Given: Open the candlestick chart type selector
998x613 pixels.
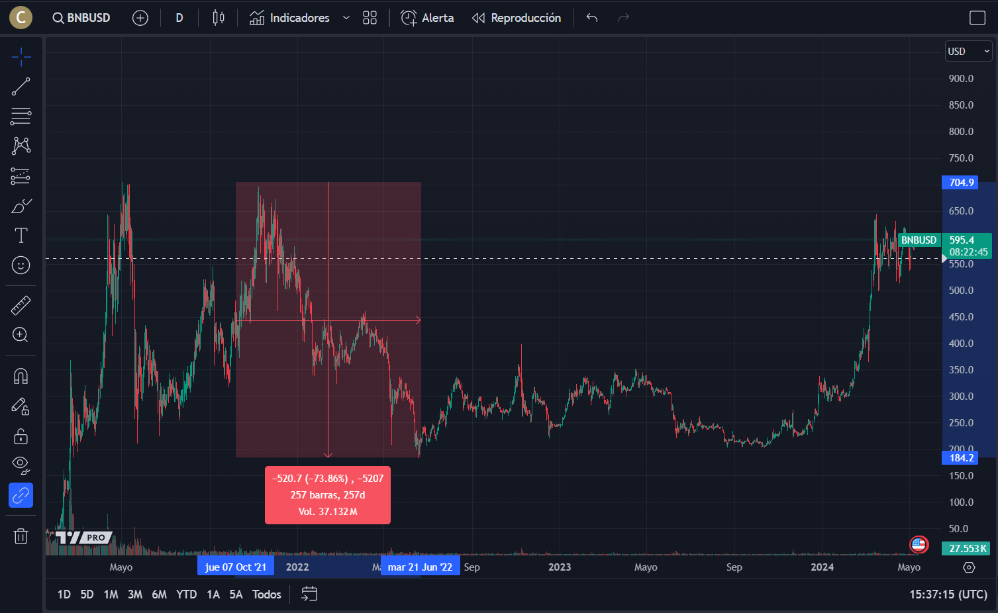Looking at the screenshot, I should tap(219, 18).
